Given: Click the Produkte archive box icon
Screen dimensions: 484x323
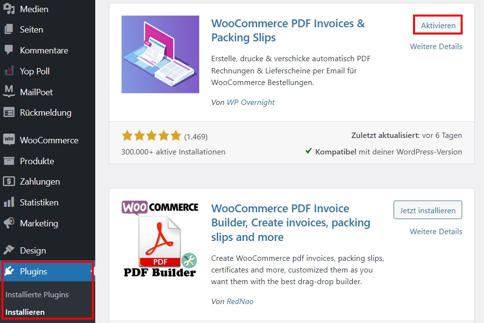Looking at the screenshot, I should click(9, 161).
